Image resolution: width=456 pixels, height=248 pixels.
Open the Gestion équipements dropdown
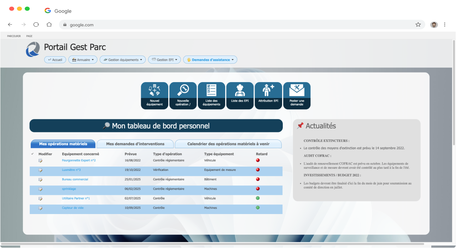122,59
